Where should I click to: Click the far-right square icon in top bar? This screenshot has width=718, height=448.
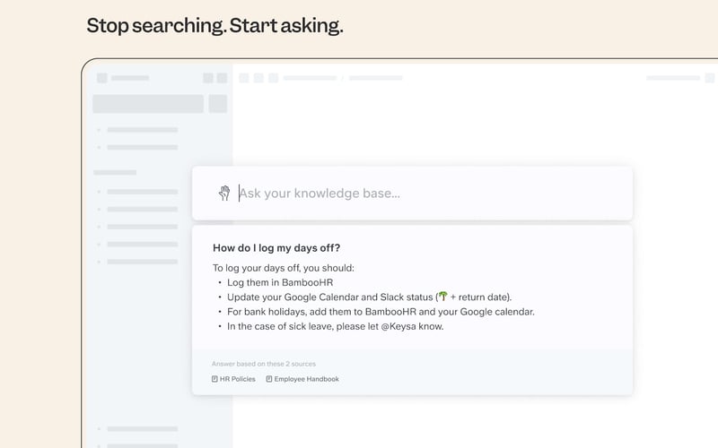point(710,78)
